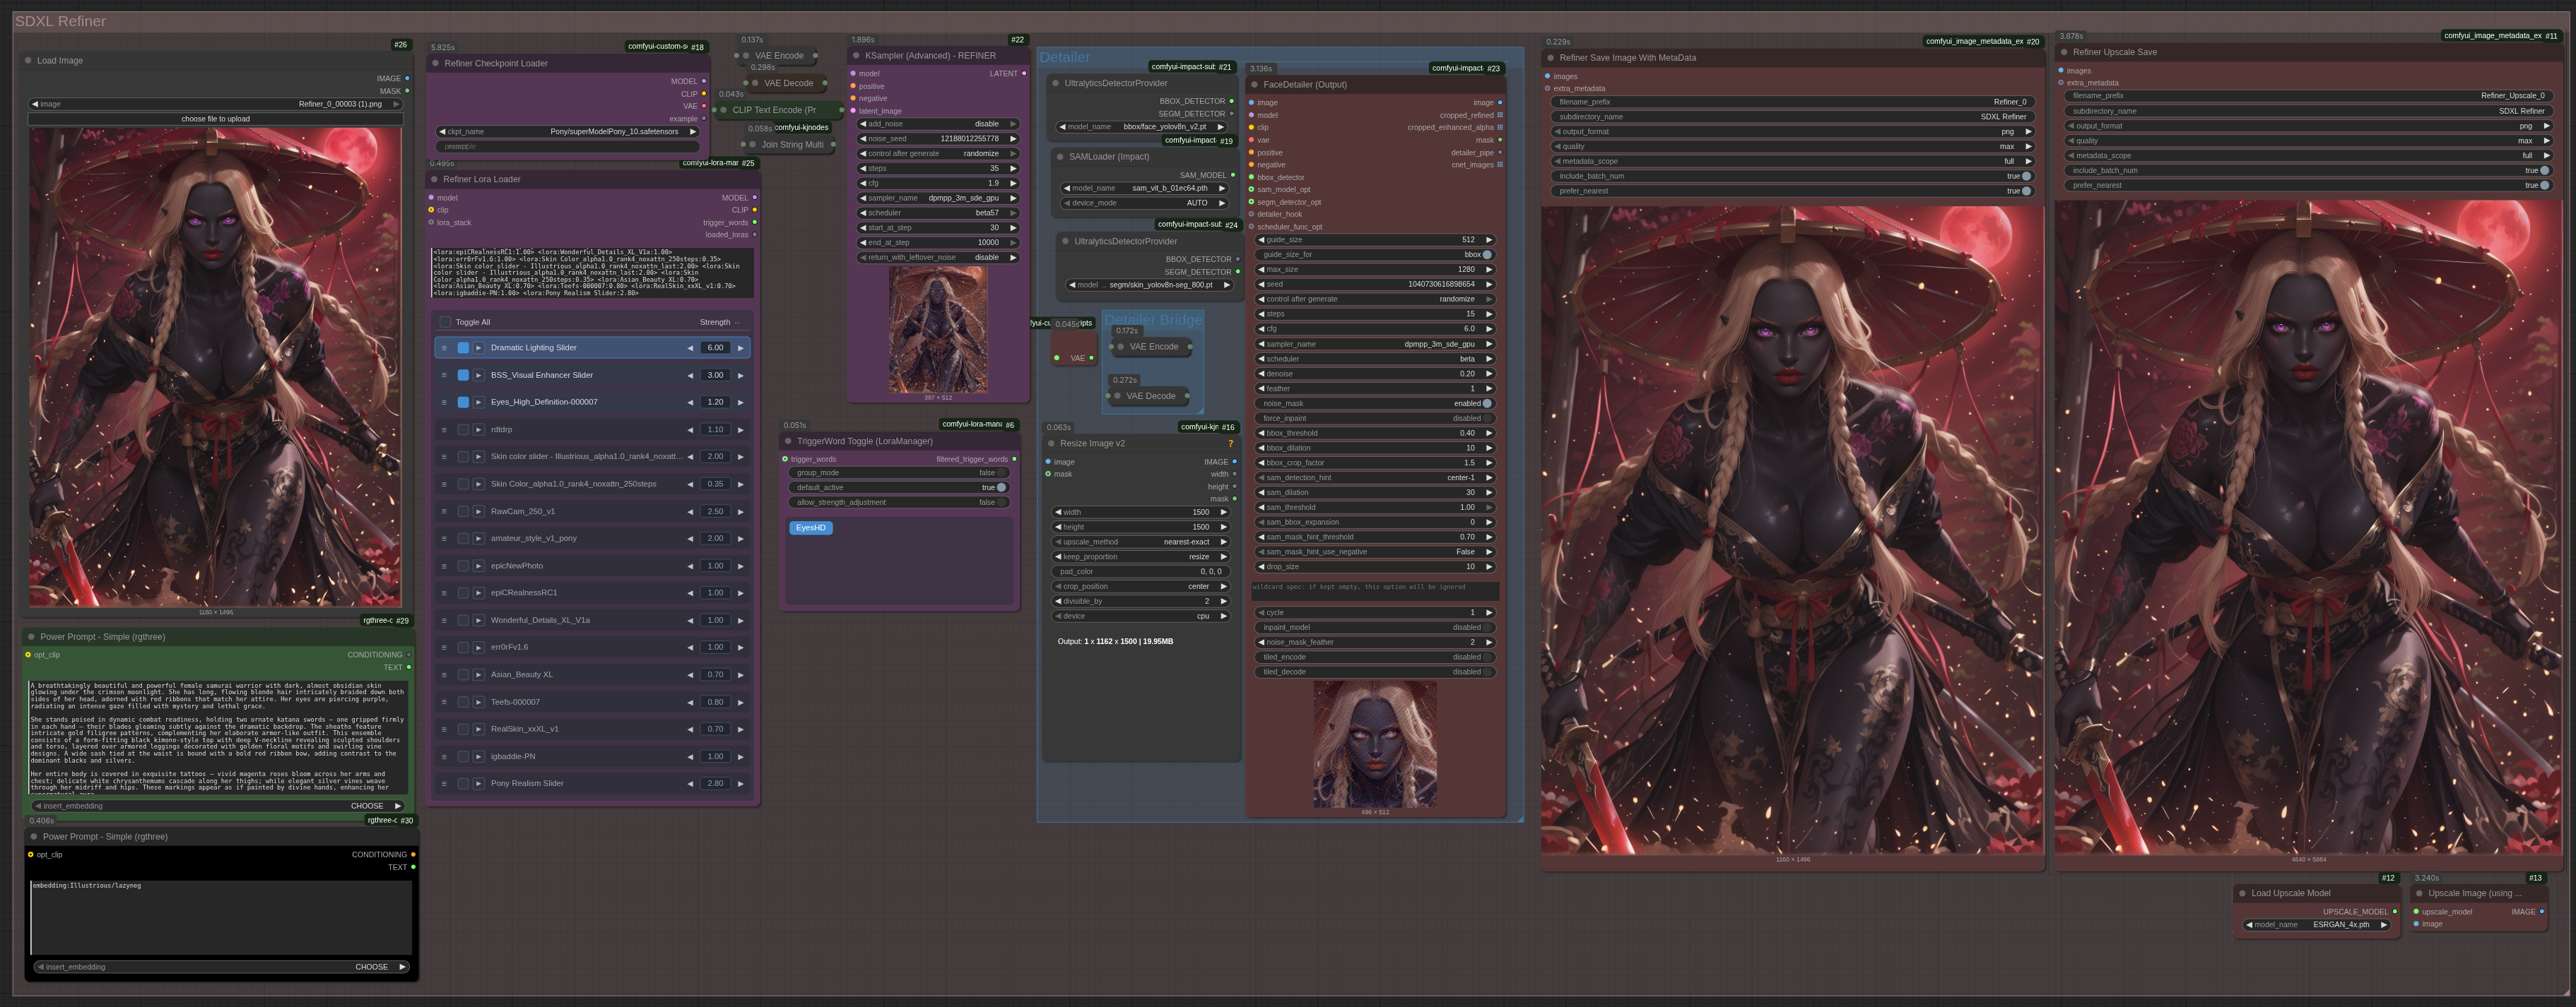Click the filename_prefix field in Refiner Upscale Save
2576x1007 pixels.
tap(2310, 96)
